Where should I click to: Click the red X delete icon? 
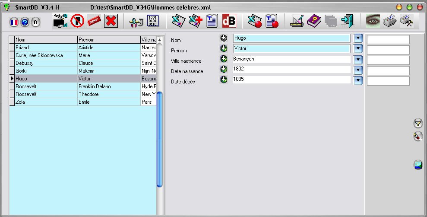tap(111, 21)
